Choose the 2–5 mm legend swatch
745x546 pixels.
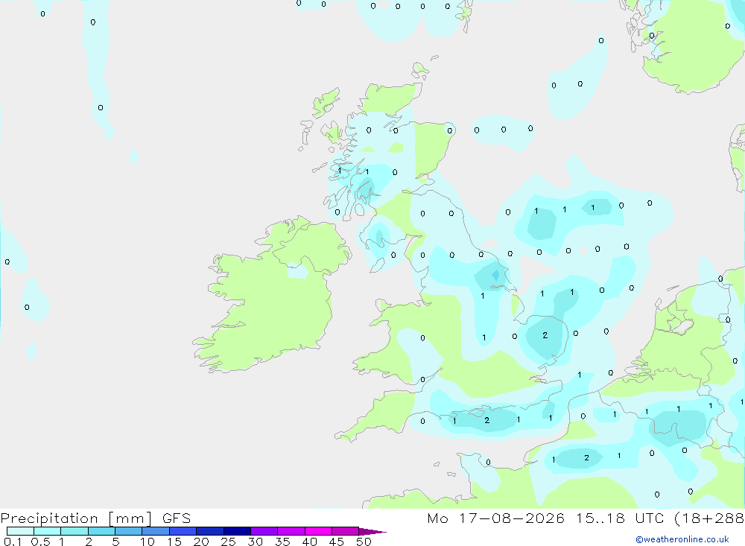pos(101,531)
